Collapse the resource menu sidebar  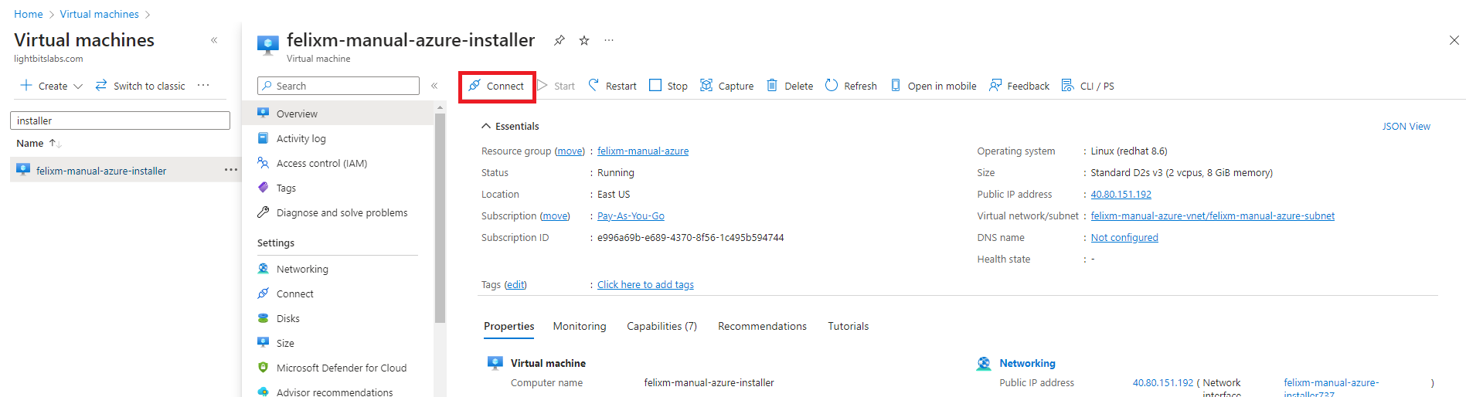[x=434, y=86]
